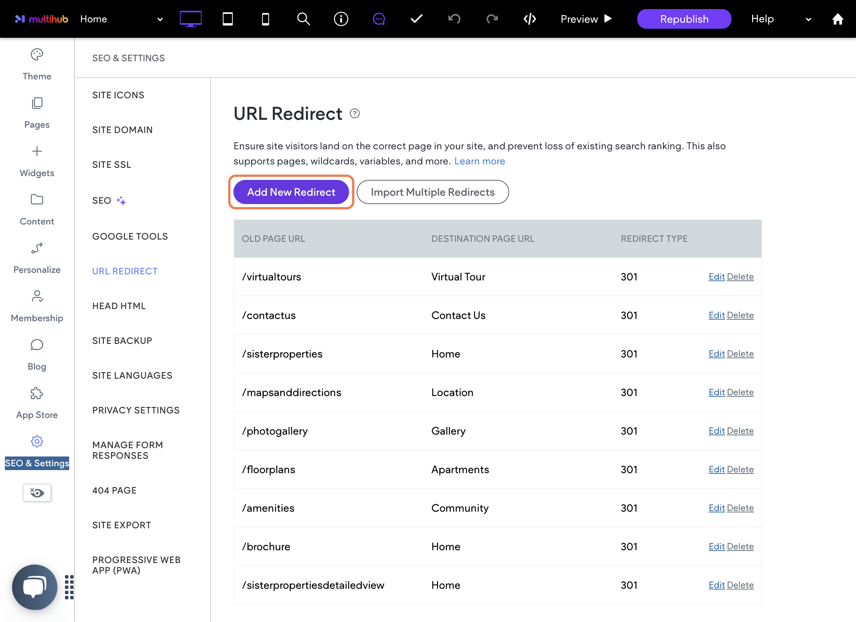Screen dimensions: 856x622
Task: Follow the Learn more link
Action: pos(479,161)
